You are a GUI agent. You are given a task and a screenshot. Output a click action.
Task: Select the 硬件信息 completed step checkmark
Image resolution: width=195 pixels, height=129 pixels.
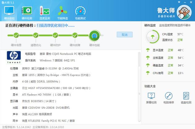click(16, 35)
